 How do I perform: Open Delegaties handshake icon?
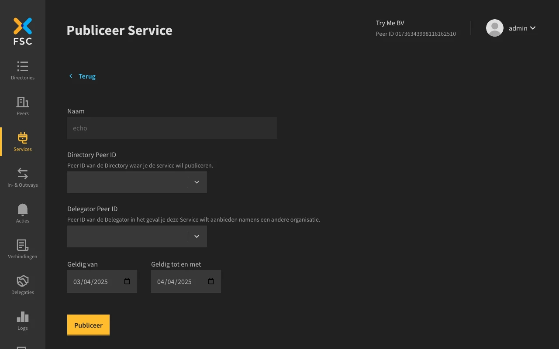click(x=23, y=281)
